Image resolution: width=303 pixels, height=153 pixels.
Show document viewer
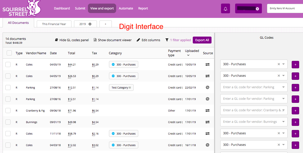(x=113, y=40)
